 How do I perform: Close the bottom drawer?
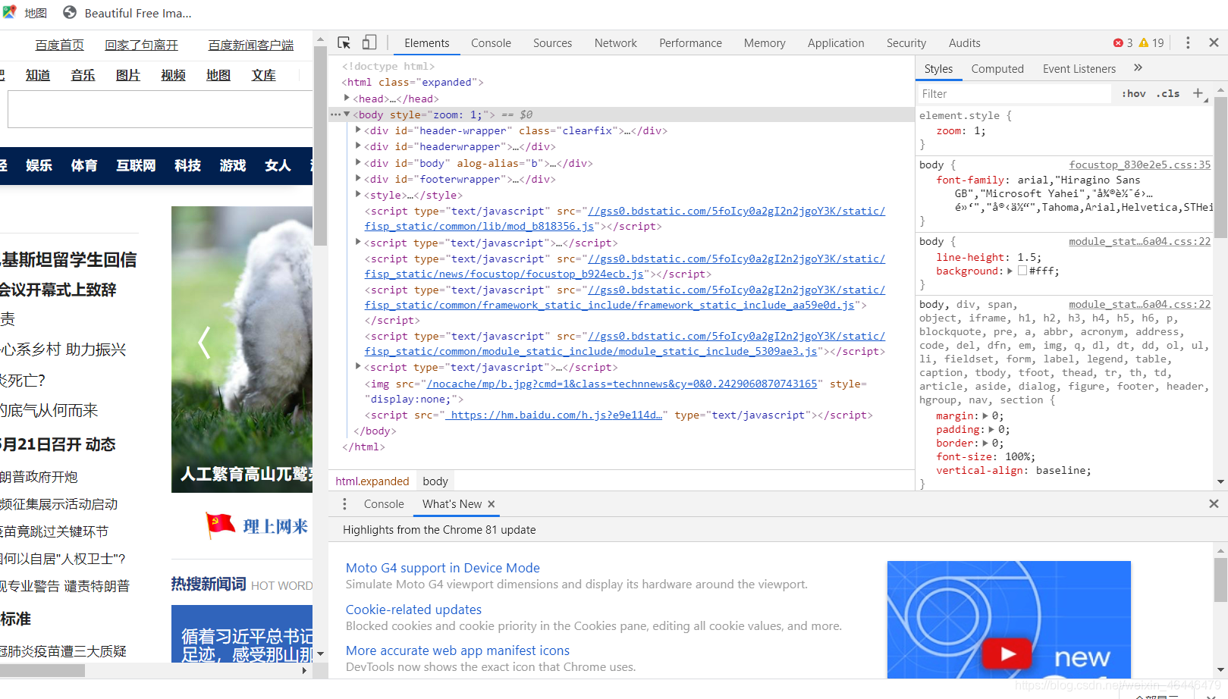(1214, 504)
